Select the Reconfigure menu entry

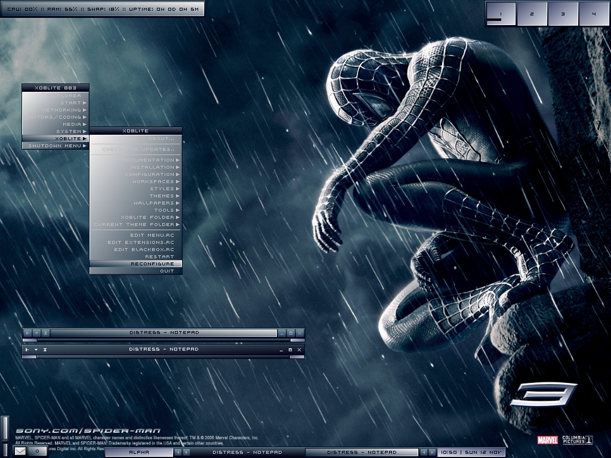[135, 264]
